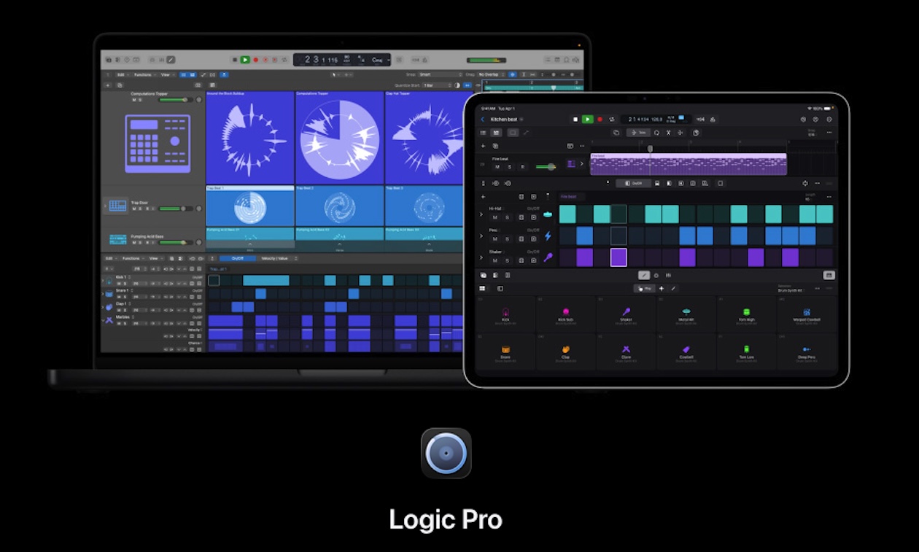
Task: Click the add track plus button on MacBook
Action: pos(108,85)
